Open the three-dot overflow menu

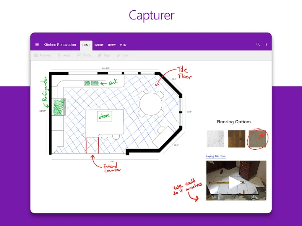pos(266,45)
